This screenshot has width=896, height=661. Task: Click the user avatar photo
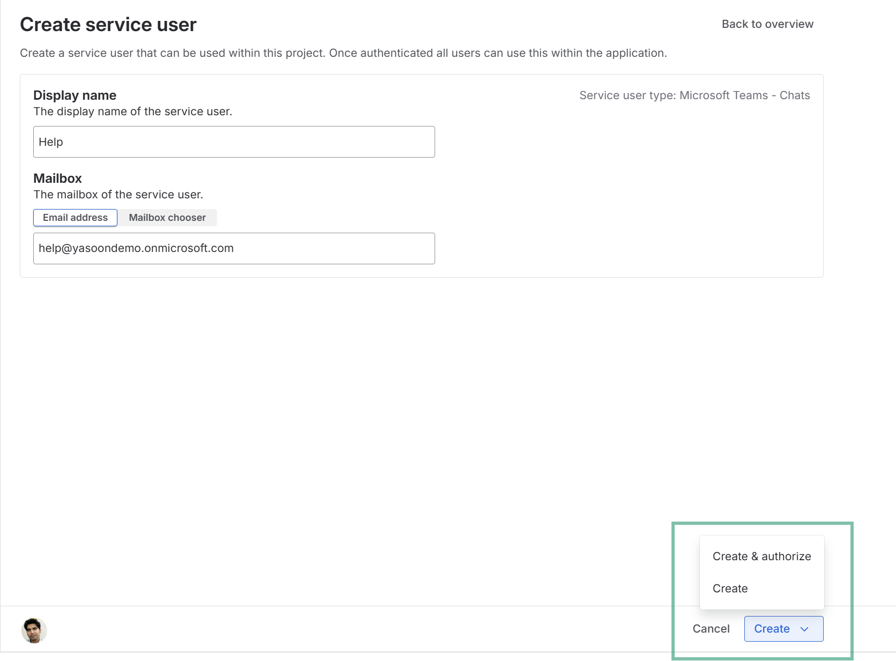(x=34, y=630)
